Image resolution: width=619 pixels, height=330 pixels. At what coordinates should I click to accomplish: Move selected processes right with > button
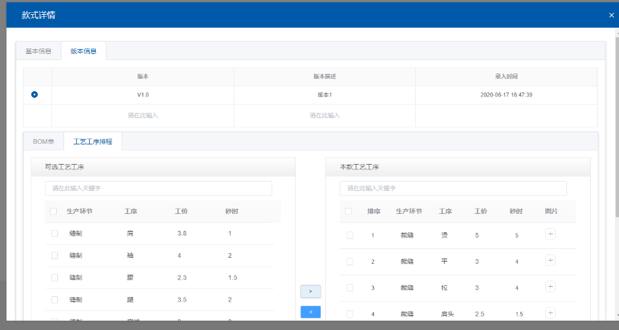311,291
